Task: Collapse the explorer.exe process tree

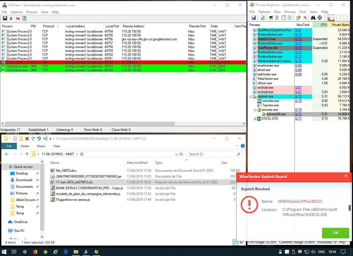Action: pyautogui.click(x=251, y=97)
